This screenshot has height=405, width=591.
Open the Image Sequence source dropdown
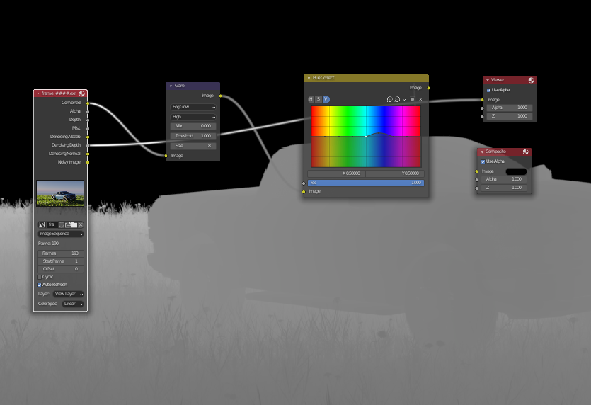(60, 234)
